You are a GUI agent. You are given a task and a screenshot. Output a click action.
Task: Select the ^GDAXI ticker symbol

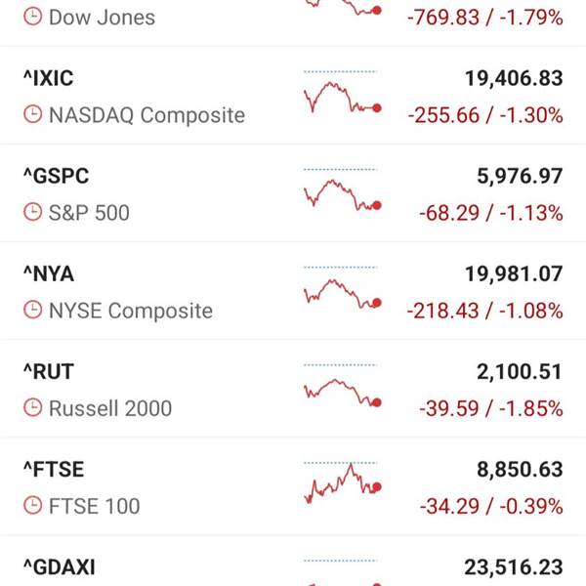60,567
